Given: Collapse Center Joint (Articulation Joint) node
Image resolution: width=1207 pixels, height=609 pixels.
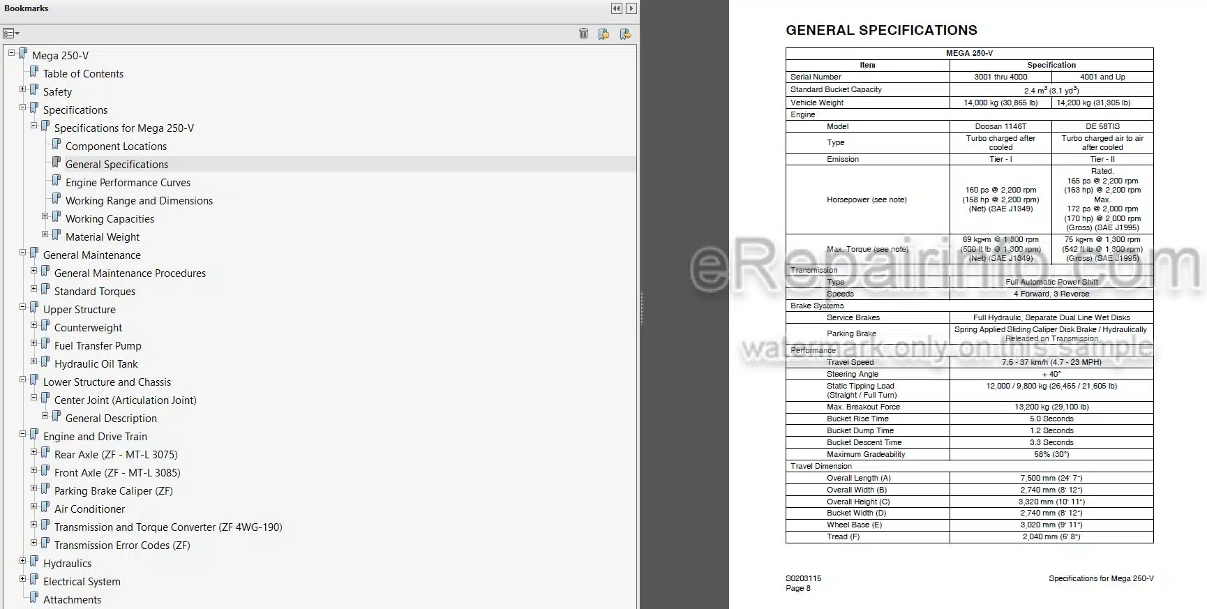Looking at the screenshot, I should [33, 398].
